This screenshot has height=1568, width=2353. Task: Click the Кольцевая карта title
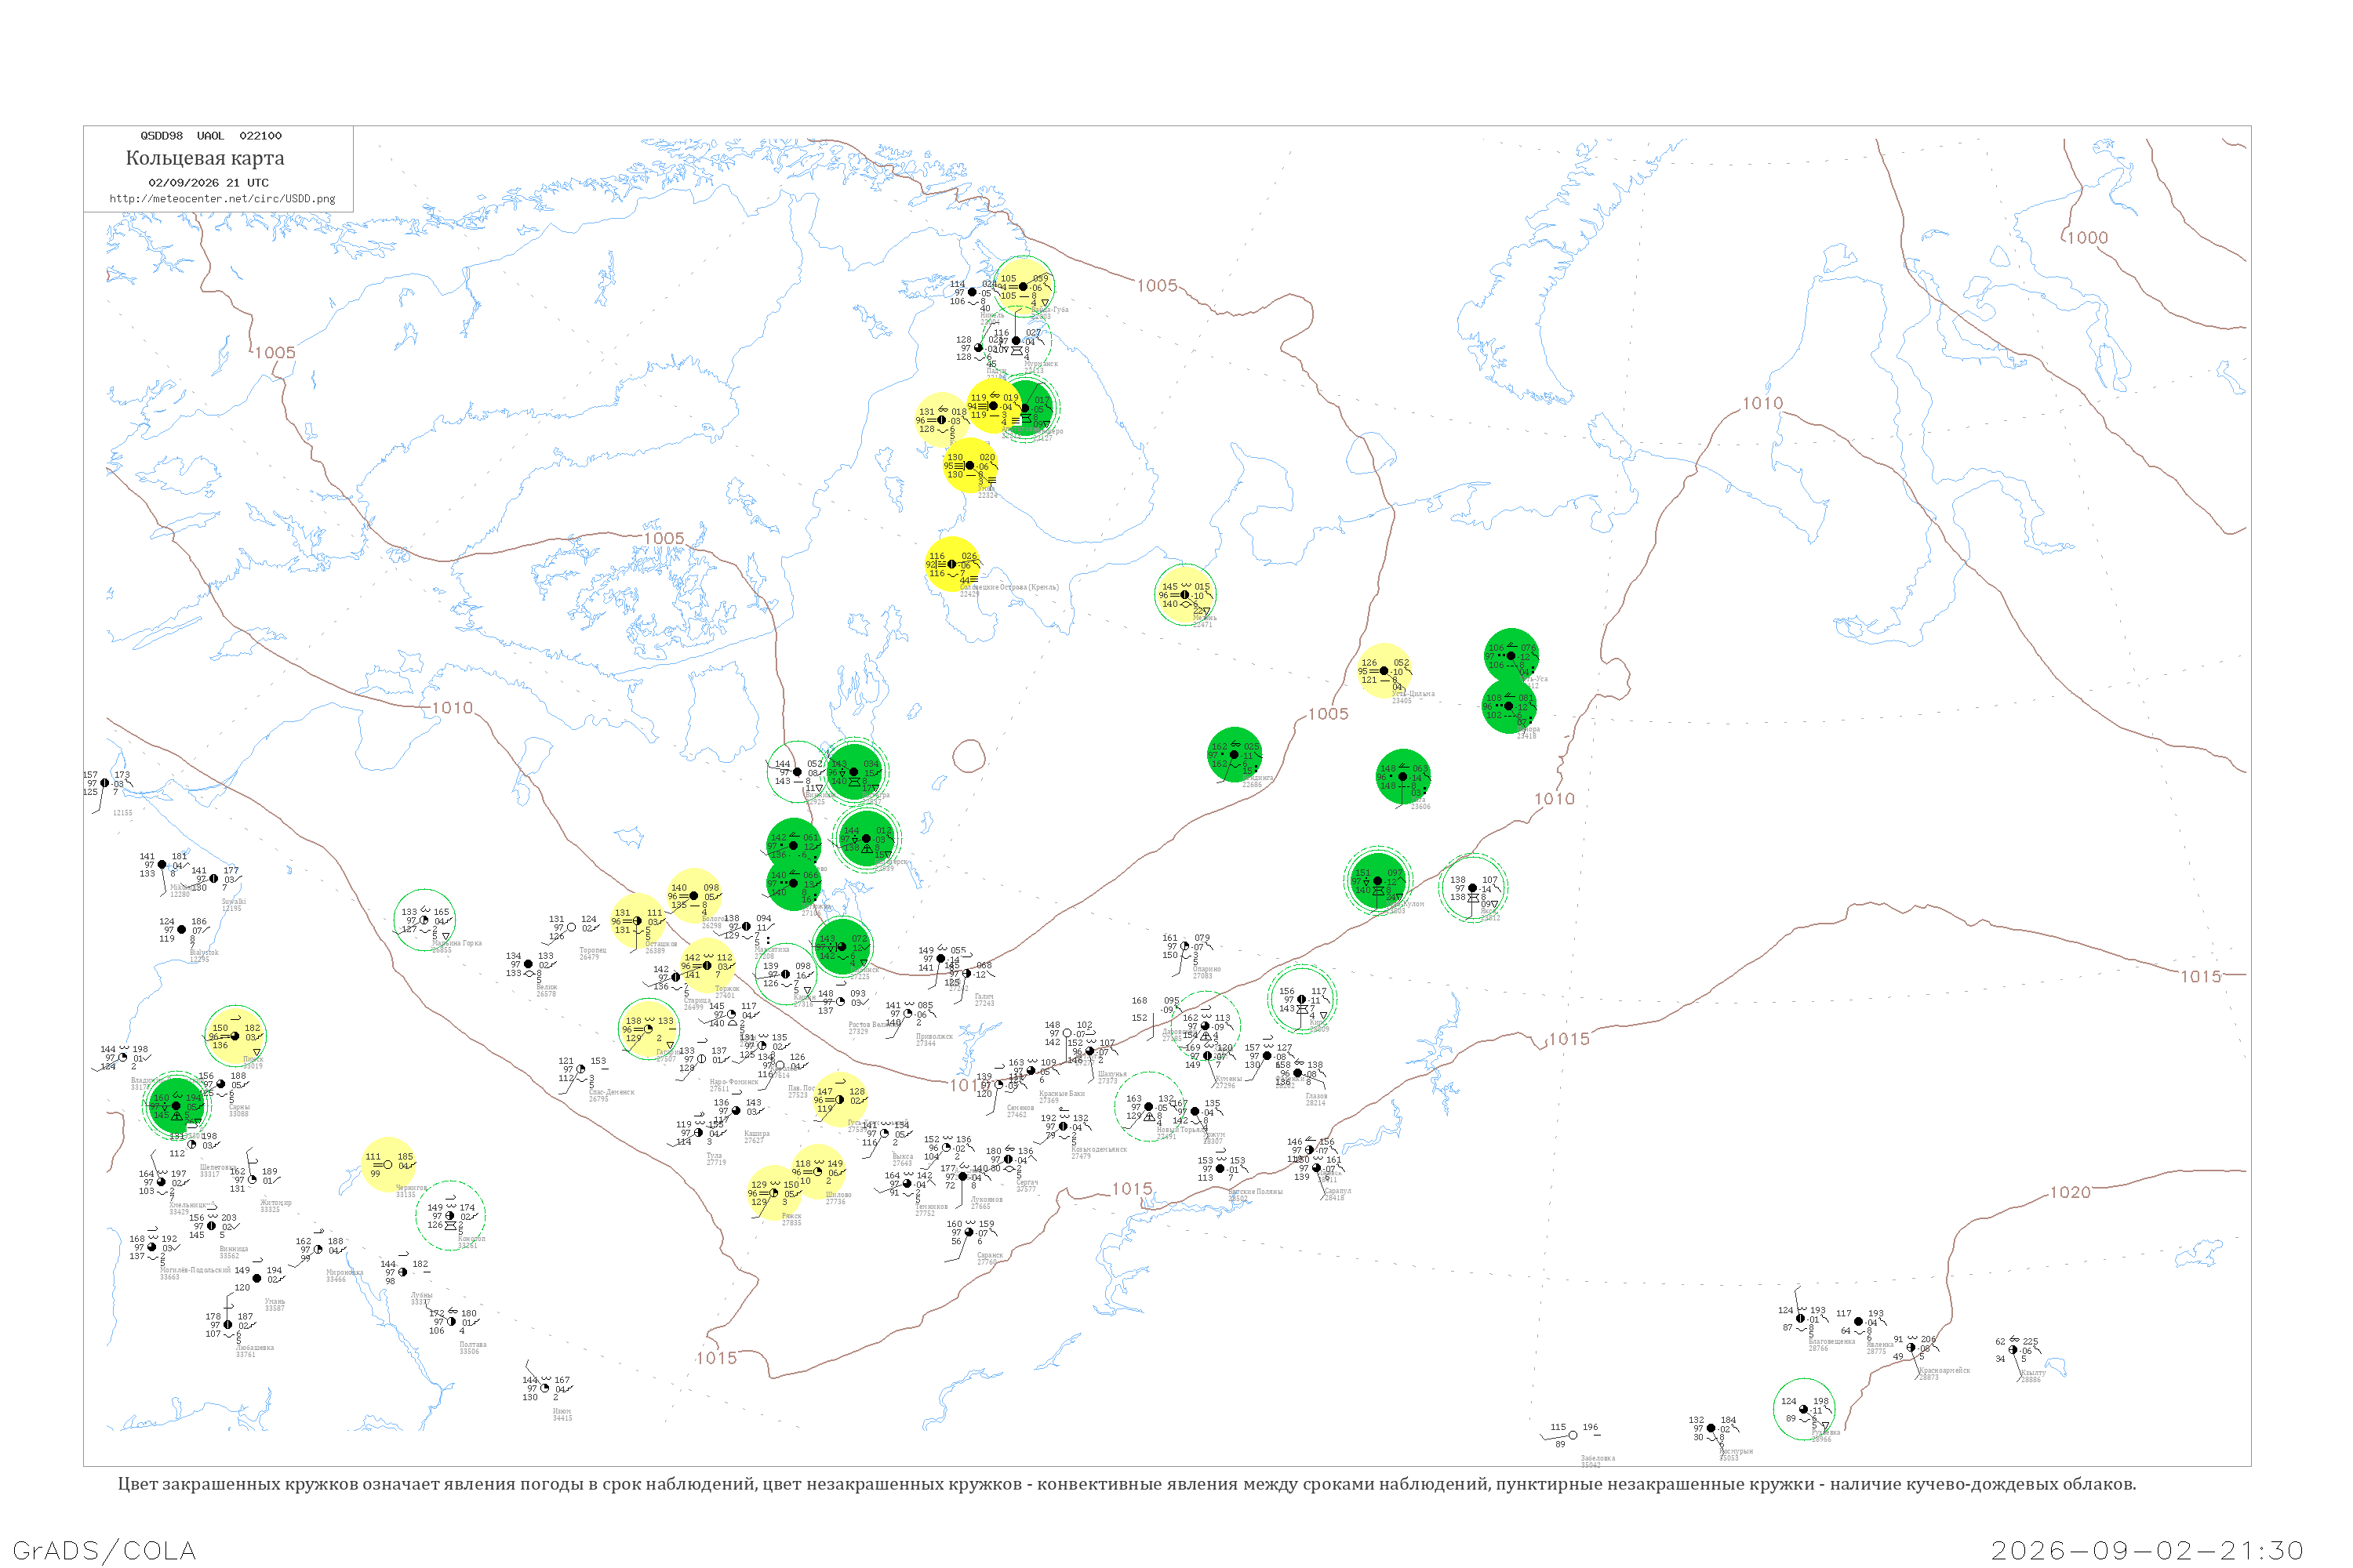(205, 158)
